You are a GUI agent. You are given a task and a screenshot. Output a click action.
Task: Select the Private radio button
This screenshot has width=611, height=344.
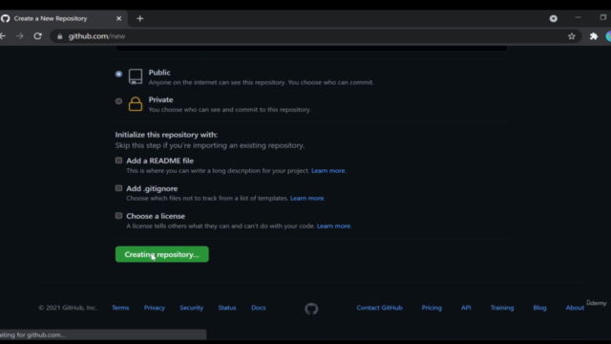tap(118, 101)
